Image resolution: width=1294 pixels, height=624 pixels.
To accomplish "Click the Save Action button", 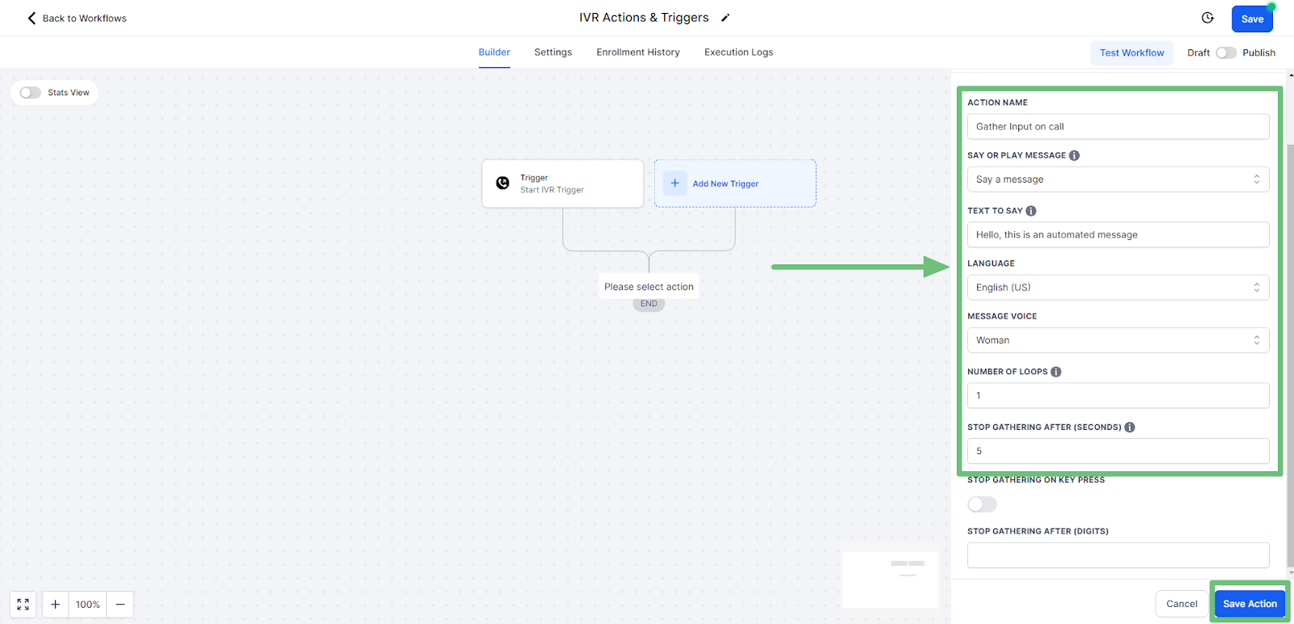I will 1250,604.
